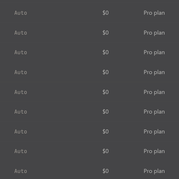The height and width of the screenshot is (179, 179).
Task: Click Pro plan in the first row
Action: click(x=154, y=13)
